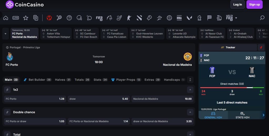This screenshot has height=136, width=269.
Task: Switch to GENERAL H2H view
Action: pyautogui.click(x=213, y=115)
